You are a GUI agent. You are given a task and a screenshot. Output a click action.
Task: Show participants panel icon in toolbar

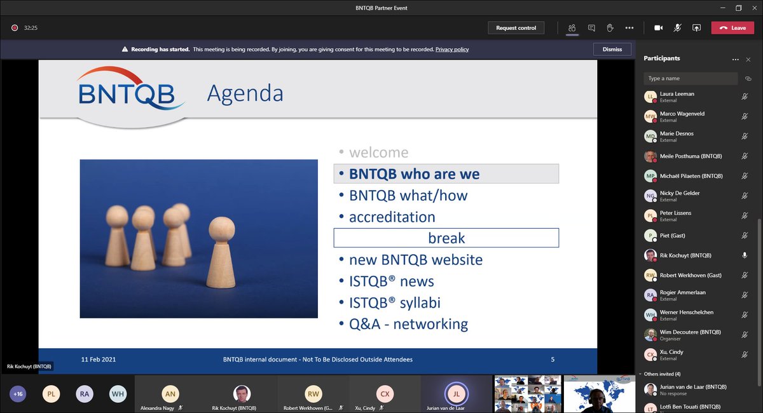pos(572,28)
